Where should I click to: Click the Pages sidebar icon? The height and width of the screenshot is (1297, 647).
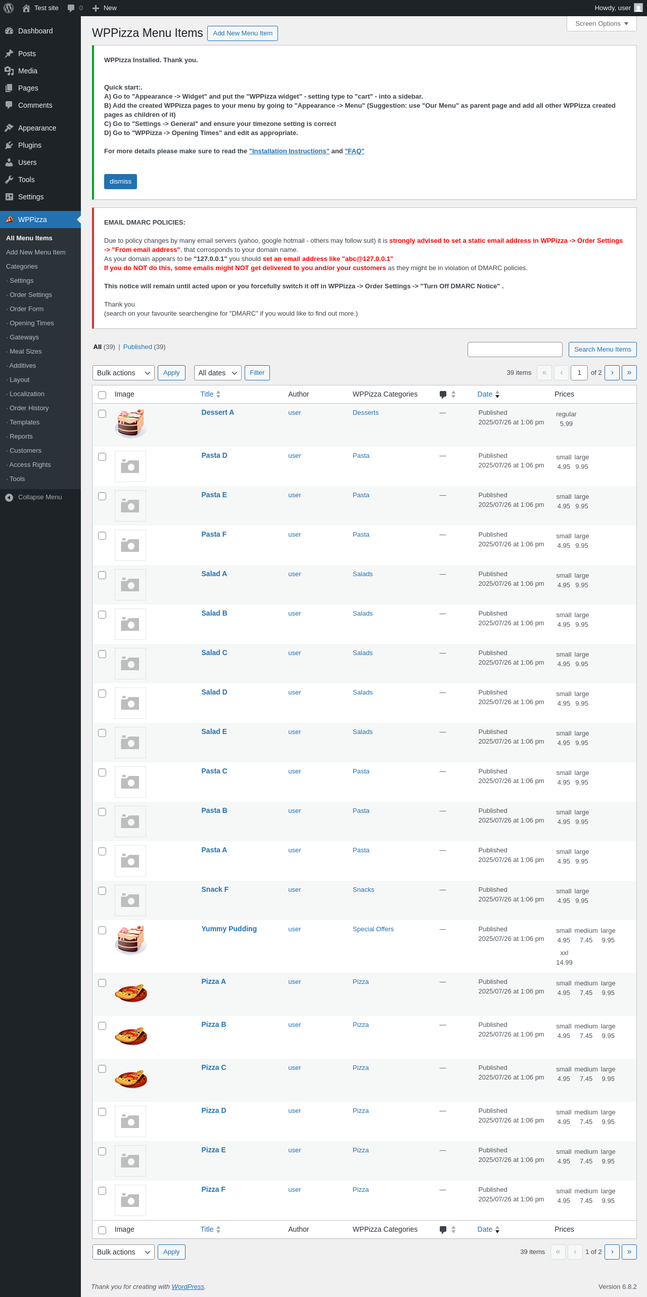pos(9,88)
